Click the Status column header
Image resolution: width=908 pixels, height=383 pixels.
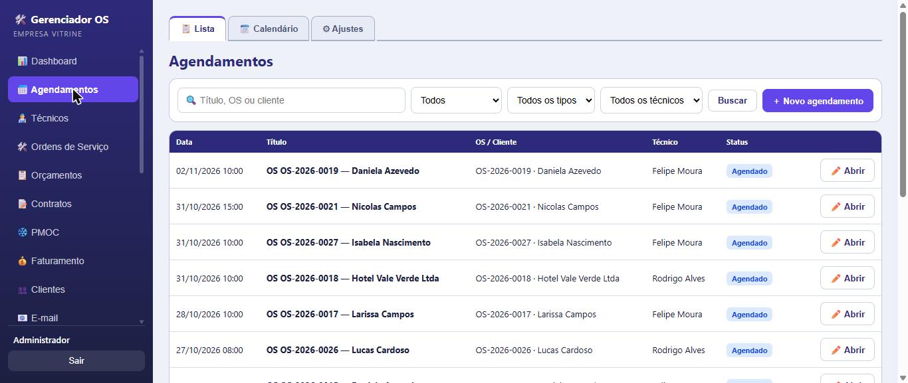tap(737, 142)
